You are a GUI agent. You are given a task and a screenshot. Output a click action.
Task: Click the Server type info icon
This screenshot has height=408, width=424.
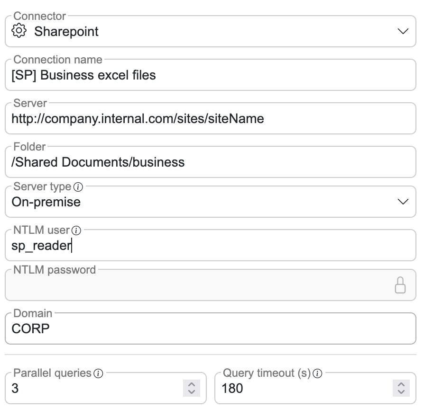(x=79, y=187)
